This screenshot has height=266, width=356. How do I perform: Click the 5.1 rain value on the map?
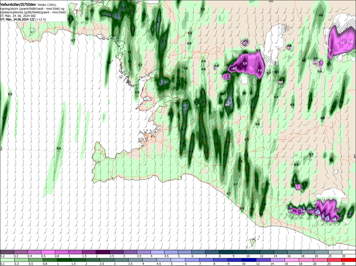pyautogui.click(x=231, y=101)
